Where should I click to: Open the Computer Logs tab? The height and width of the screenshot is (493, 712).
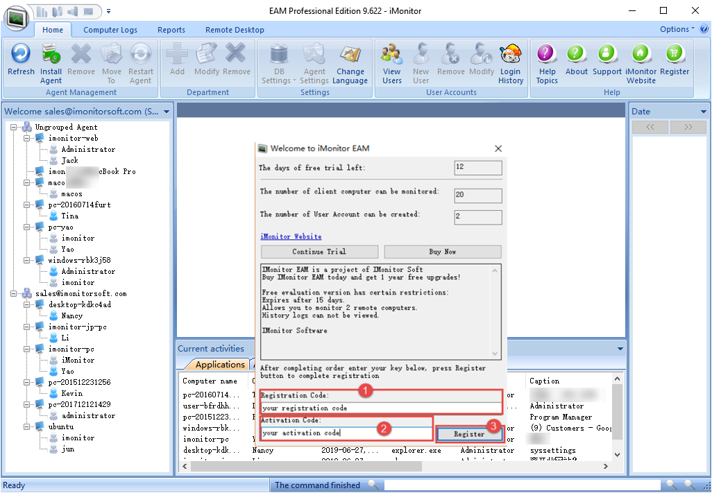tap(110, 30)
